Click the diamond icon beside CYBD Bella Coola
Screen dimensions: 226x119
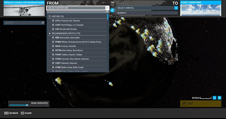[x=53, y=67]
